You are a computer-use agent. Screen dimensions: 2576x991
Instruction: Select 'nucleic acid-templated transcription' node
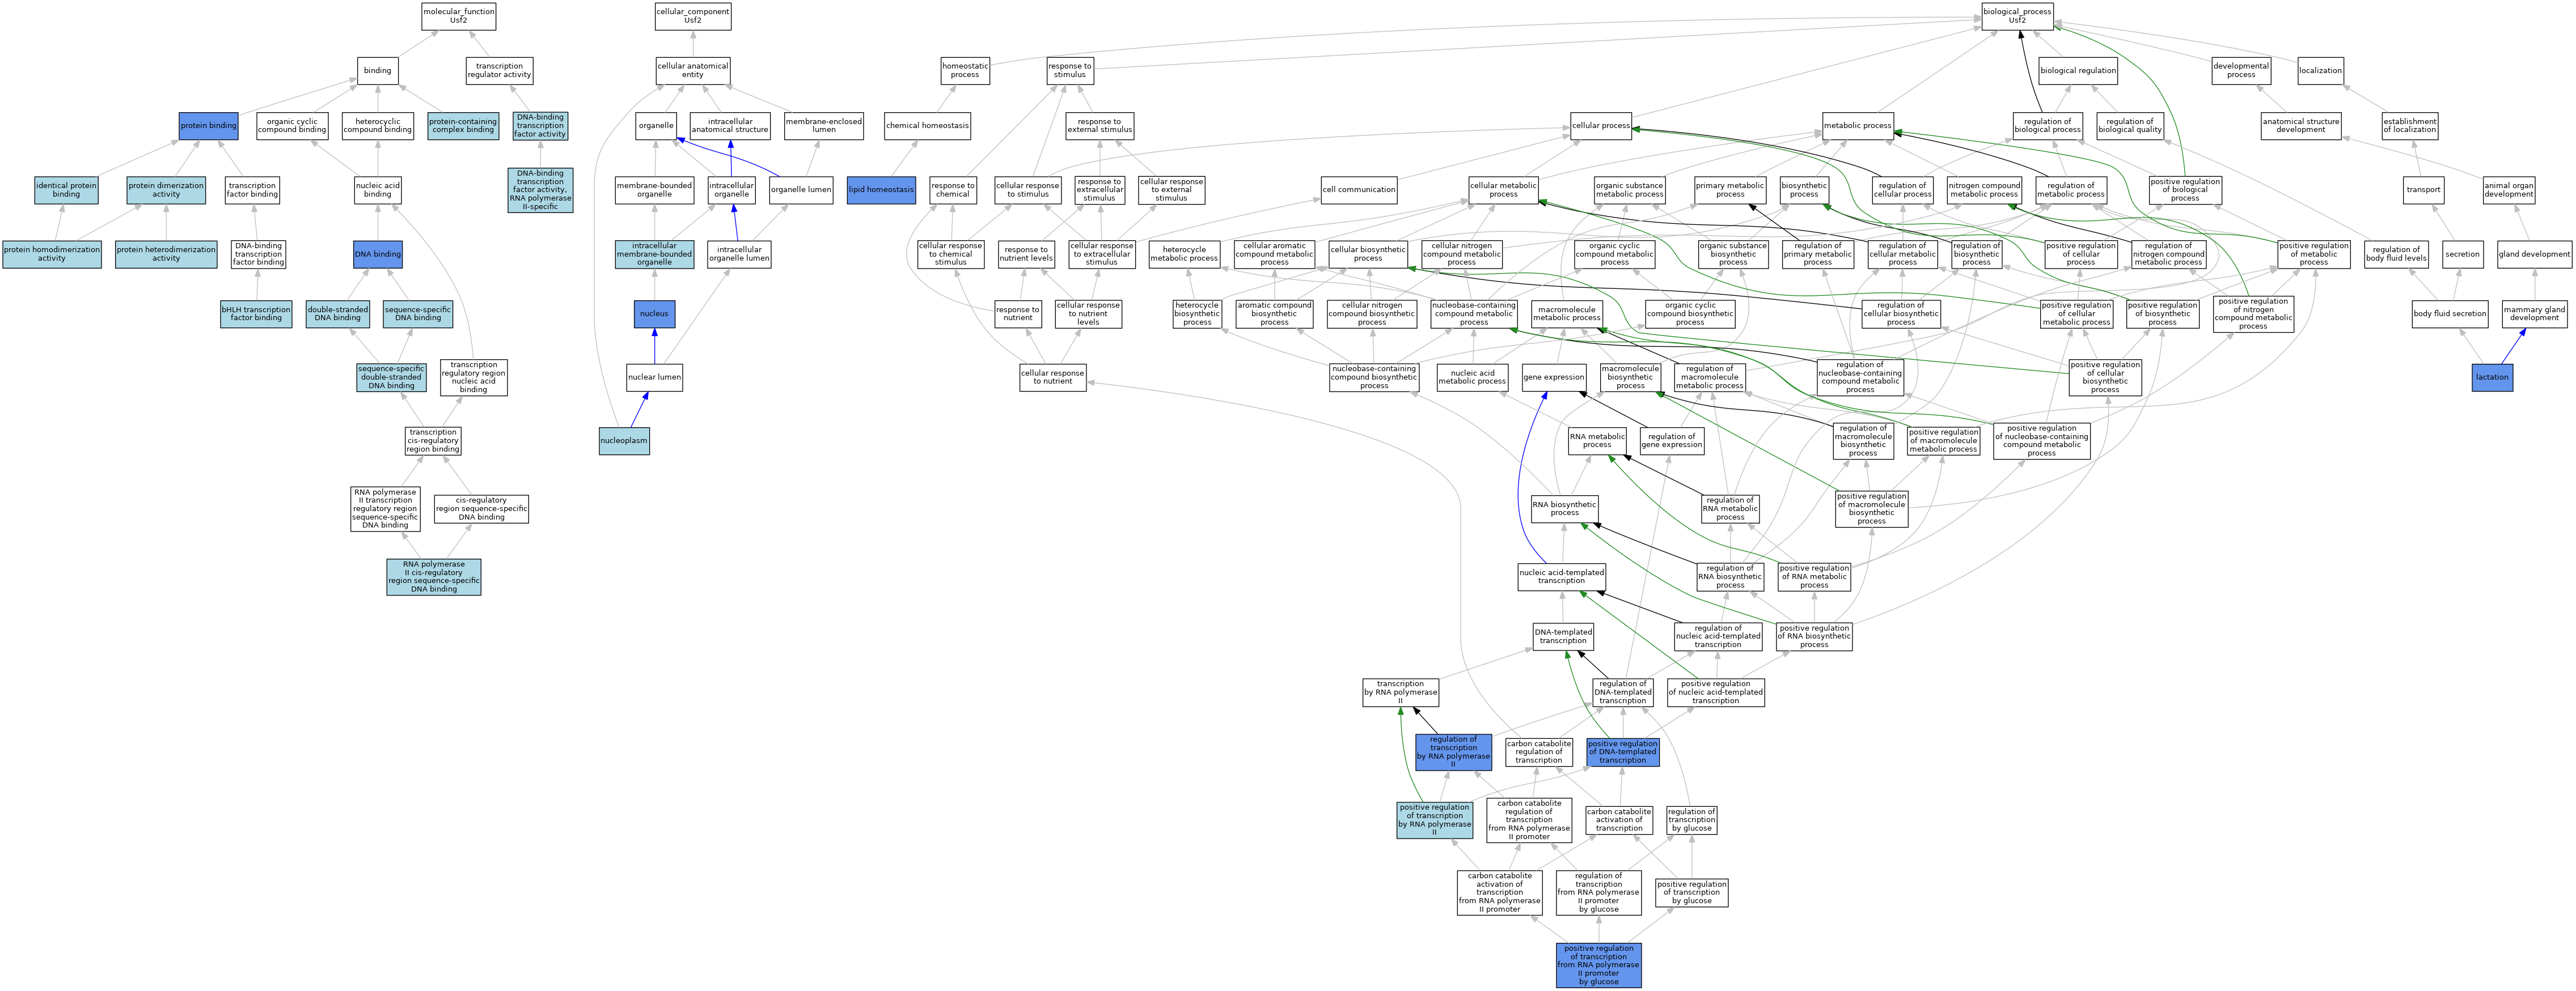point(1562,576)
